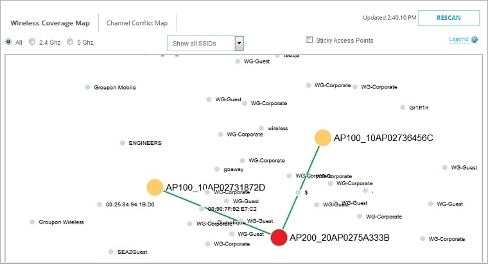The width and height of the screenshot is (488, 264).
Task: Click the red AP200_20AP0275A333B access point node
Action: (x=279, y=238)
